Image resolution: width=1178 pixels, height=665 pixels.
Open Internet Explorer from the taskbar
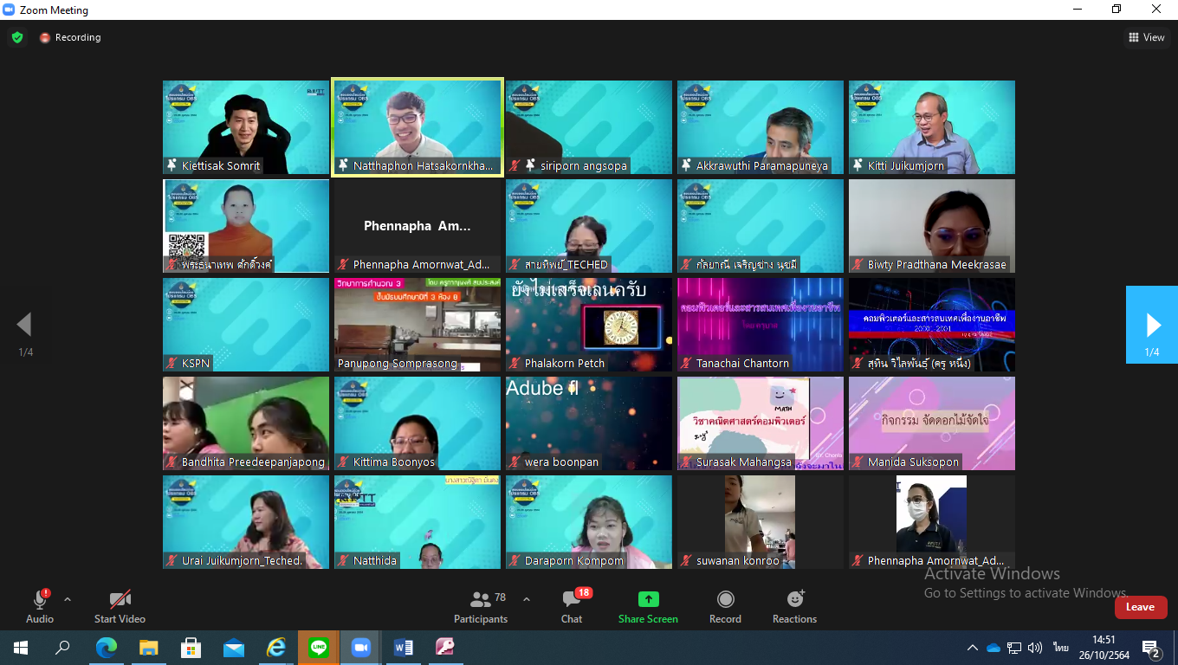pyautogui.click(x=275, y=648)
